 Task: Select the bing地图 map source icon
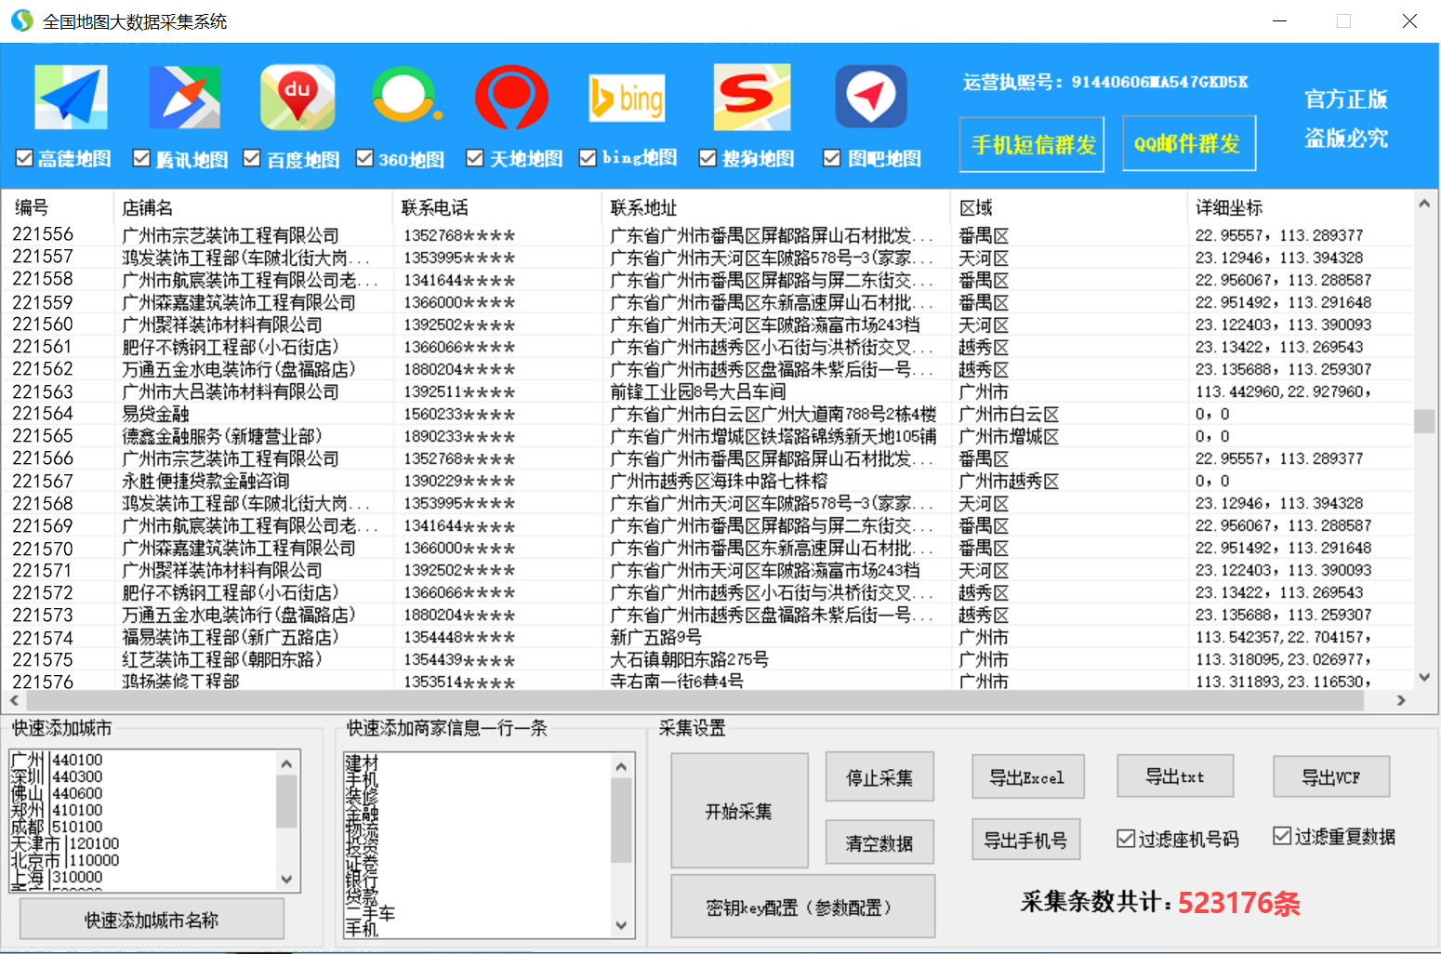coord(627,96)
